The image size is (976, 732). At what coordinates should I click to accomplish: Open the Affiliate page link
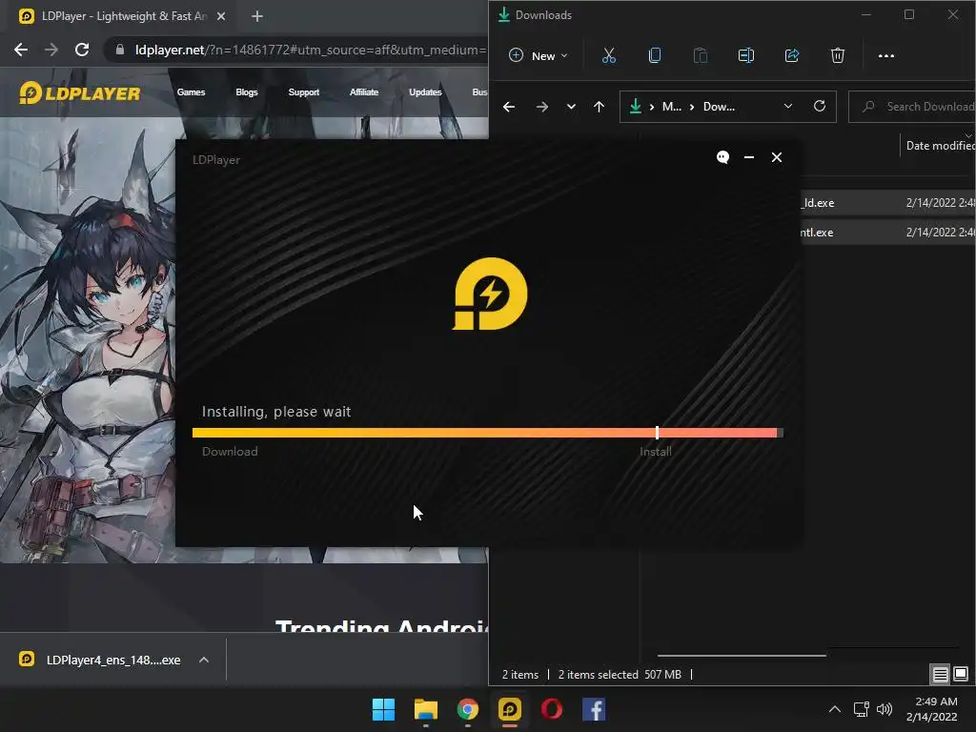(x=364, y=92)
